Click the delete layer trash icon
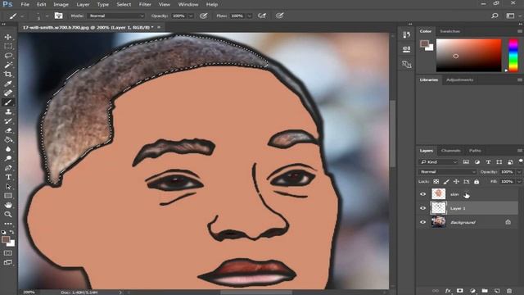Viewport: 524px width, 295px height. pyautogui.click(x=509, y=291)
